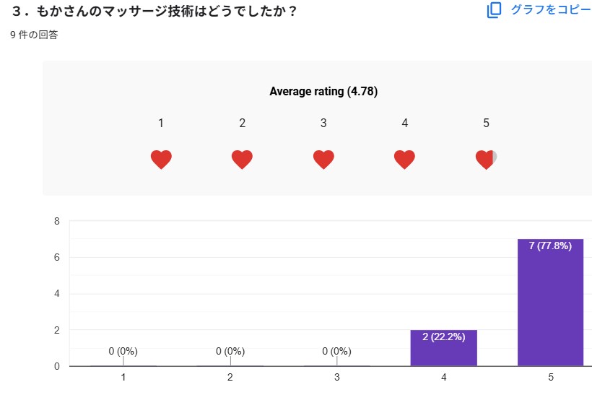Click the copy chart icon
Screen dimensions: 592x395
tap(494, 10)
